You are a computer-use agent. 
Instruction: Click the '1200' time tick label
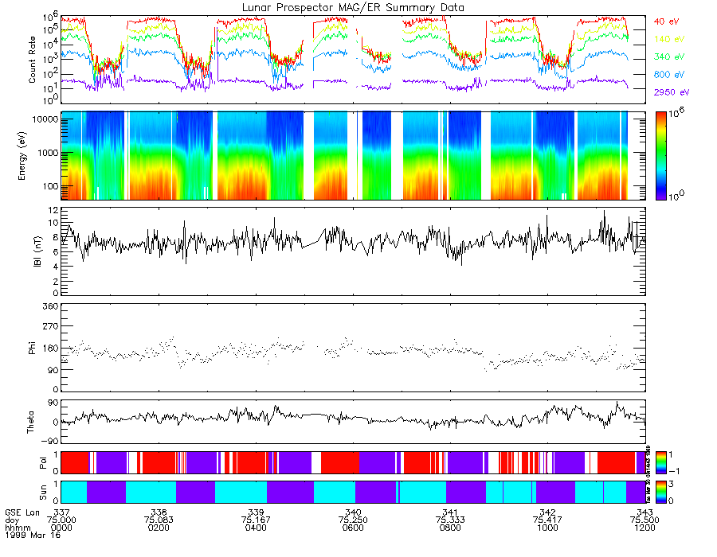[x=645, y=528]
